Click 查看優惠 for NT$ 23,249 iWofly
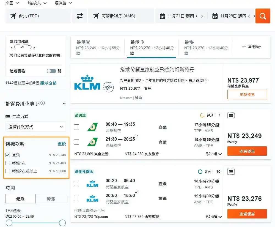The height and width of the screenshot is (227, 275). tap(247, 151)
